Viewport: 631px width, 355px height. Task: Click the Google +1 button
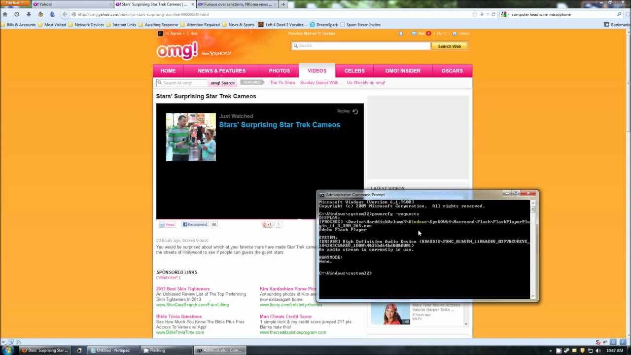(268, 224)
